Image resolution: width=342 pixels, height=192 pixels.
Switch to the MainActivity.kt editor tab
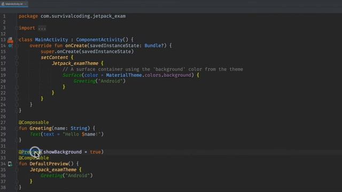pyautogui.click(x=14, y=4)
